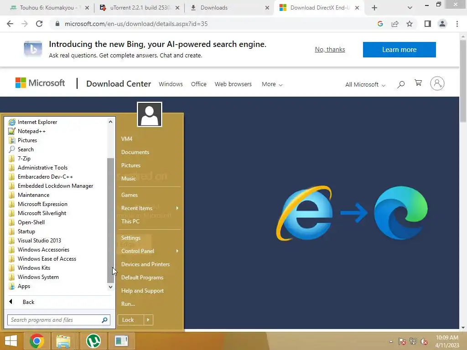Click the Start menu list scroll down arrow
The image size is (467, 350).
point(110,287)
